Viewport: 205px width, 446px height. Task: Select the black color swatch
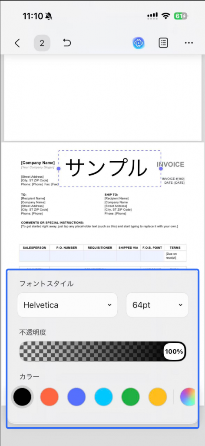[22, 396]
